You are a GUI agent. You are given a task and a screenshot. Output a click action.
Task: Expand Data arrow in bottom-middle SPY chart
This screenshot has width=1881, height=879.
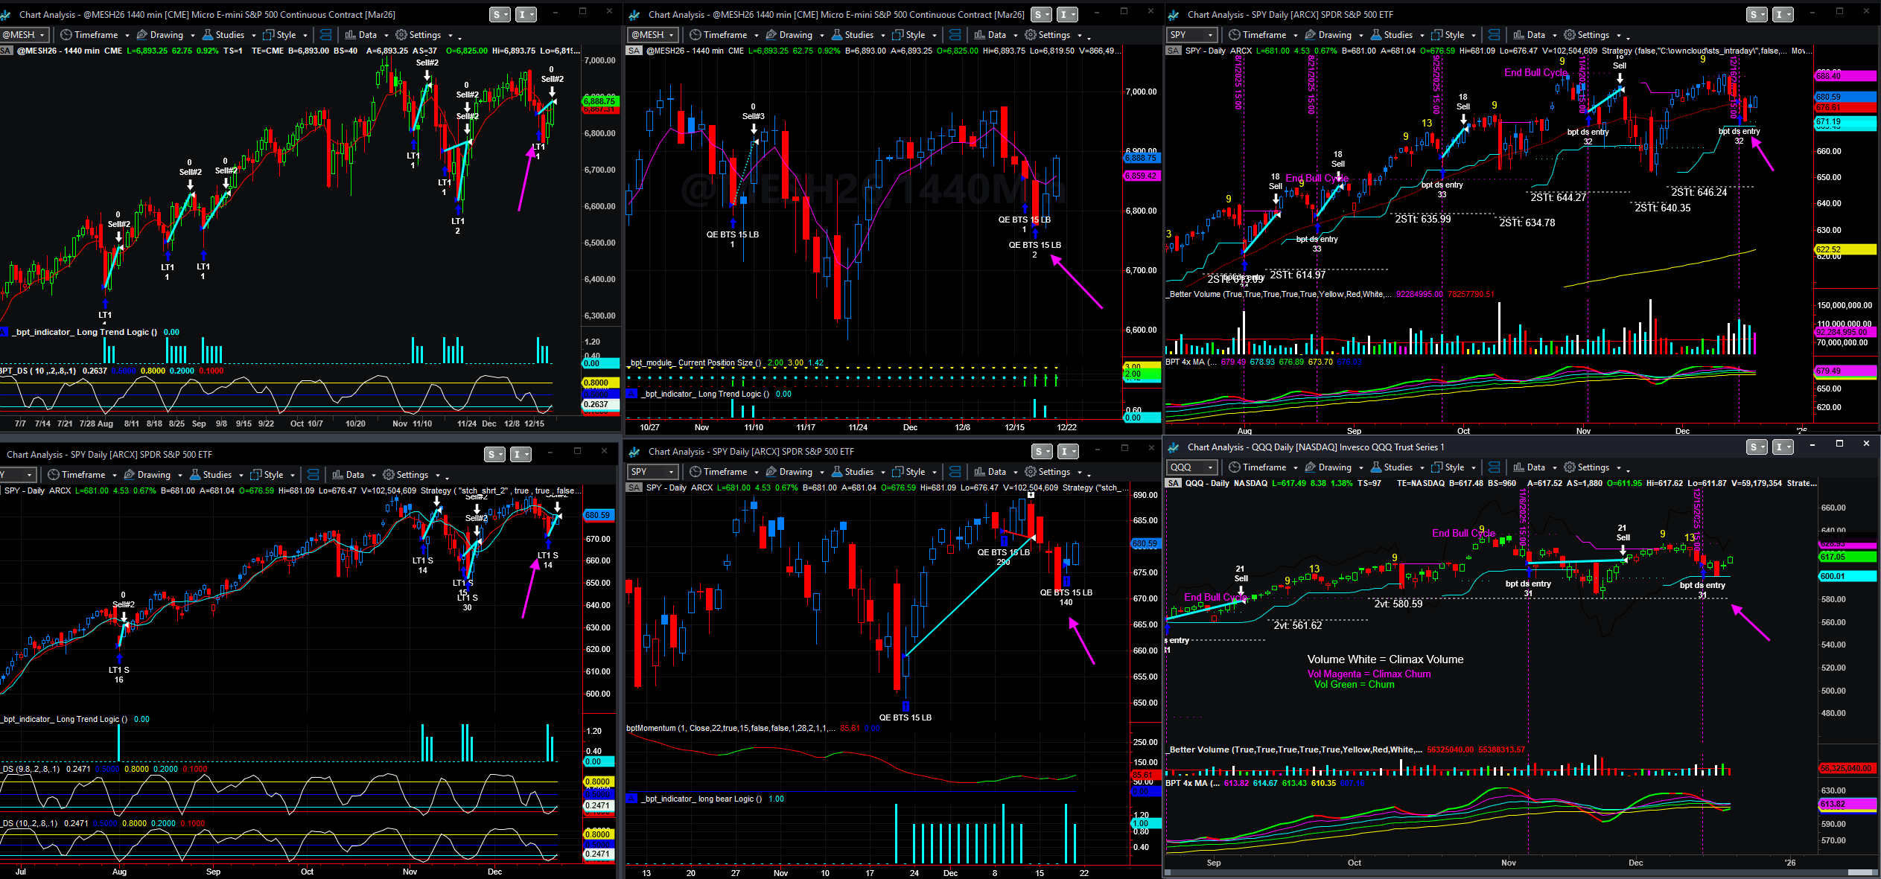click(x=1016, y=473)
